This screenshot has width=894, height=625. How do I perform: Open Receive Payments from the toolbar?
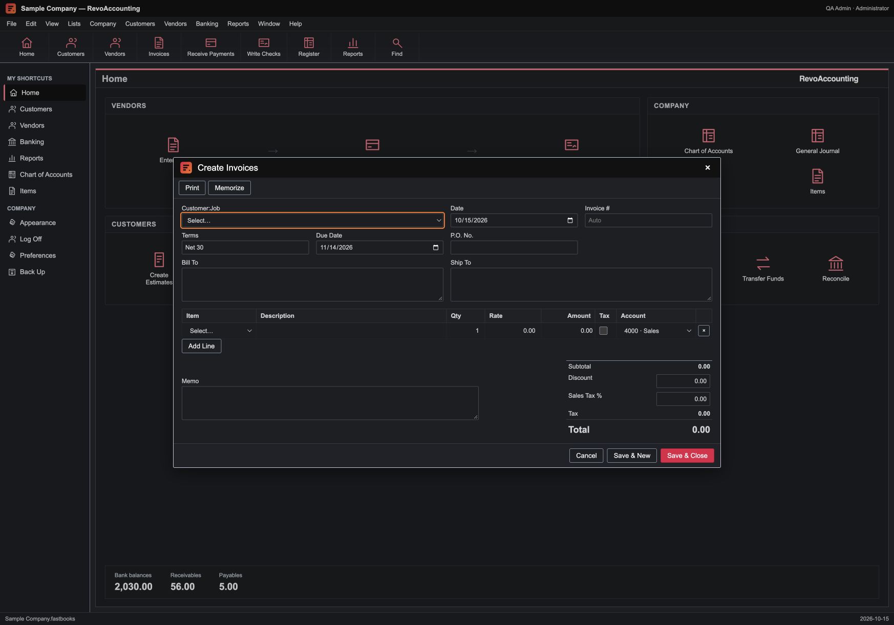[x=210, y=47]
